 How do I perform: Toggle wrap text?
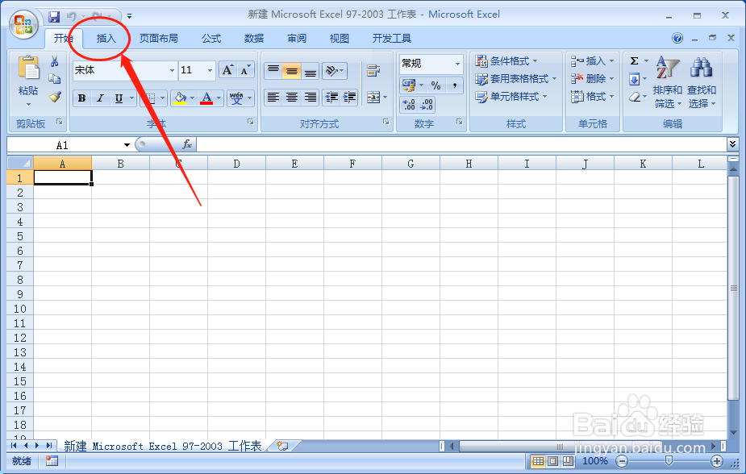point(373,71)
